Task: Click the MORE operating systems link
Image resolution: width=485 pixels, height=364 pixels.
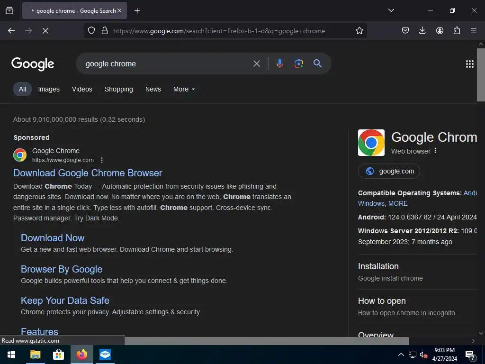Action: coord(398,203)
